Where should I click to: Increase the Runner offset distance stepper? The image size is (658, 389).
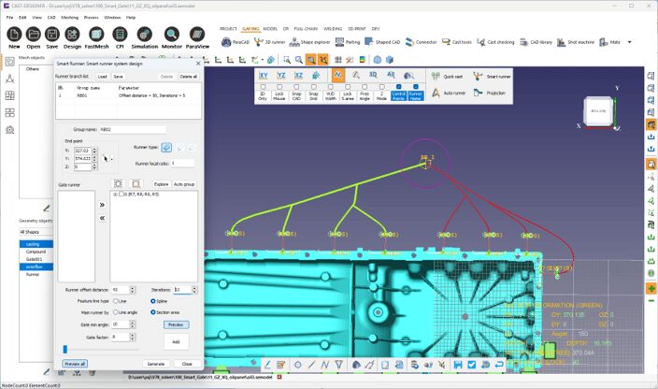[133, 287]
